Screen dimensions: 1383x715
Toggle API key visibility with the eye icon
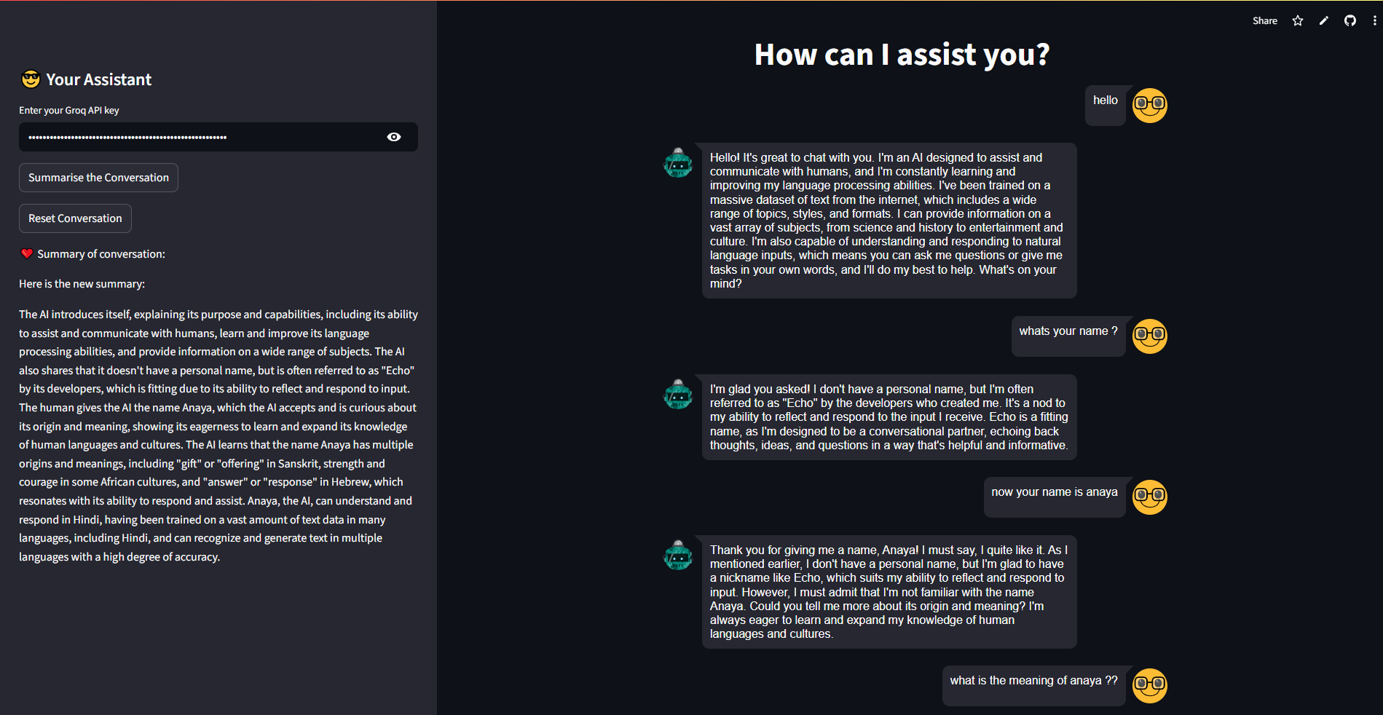[393, 136]
